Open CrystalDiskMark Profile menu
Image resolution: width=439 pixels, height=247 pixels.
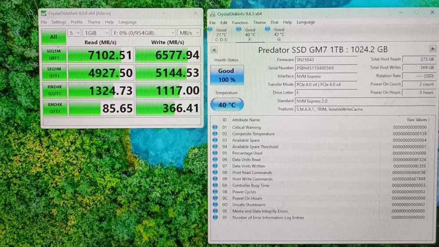coord(77,22)
